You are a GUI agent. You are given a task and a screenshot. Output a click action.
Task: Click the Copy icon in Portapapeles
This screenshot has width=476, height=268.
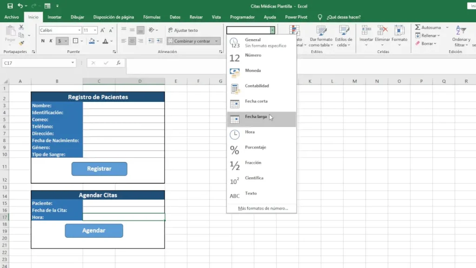[21, 35]
